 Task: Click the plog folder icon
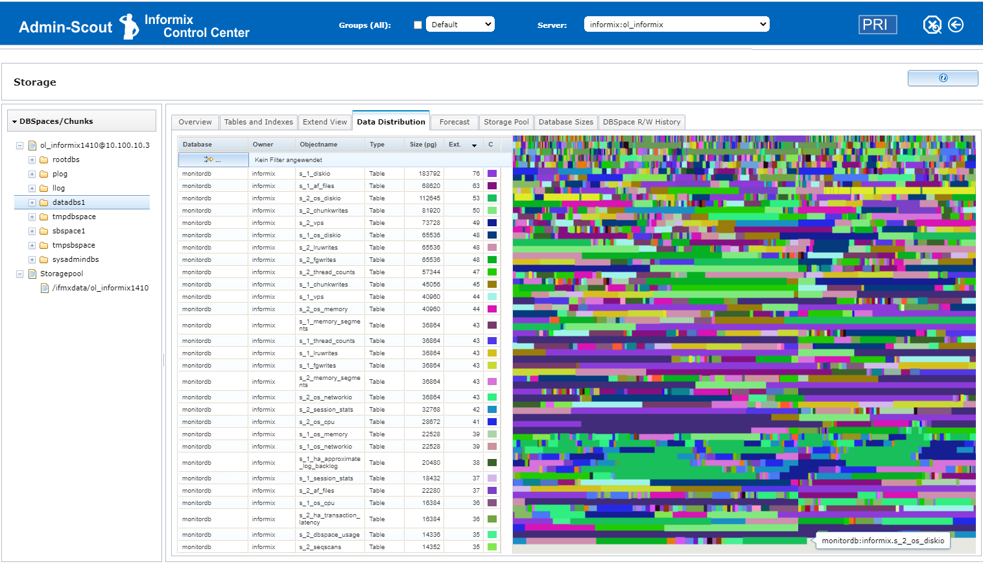[x=44, y=174]
